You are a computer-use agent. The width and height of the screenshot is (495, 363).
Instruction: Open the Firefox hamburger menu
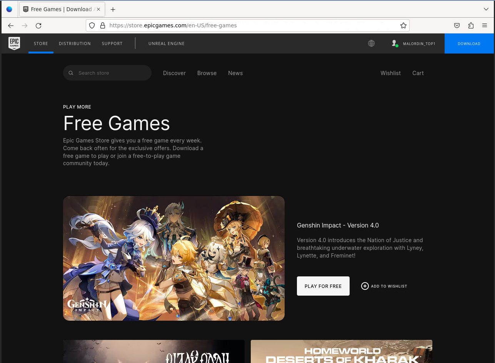(x=484, y=25)
